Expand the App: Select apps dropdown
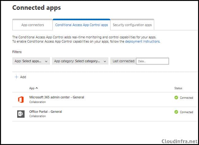Viewport: 199px width, 145px height. pos(31,61)
